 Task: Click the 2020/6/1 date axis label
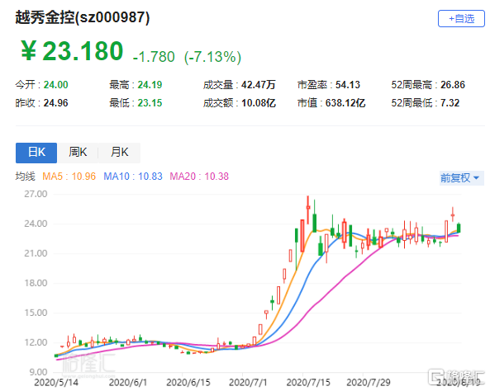click(x=128, y=383)
